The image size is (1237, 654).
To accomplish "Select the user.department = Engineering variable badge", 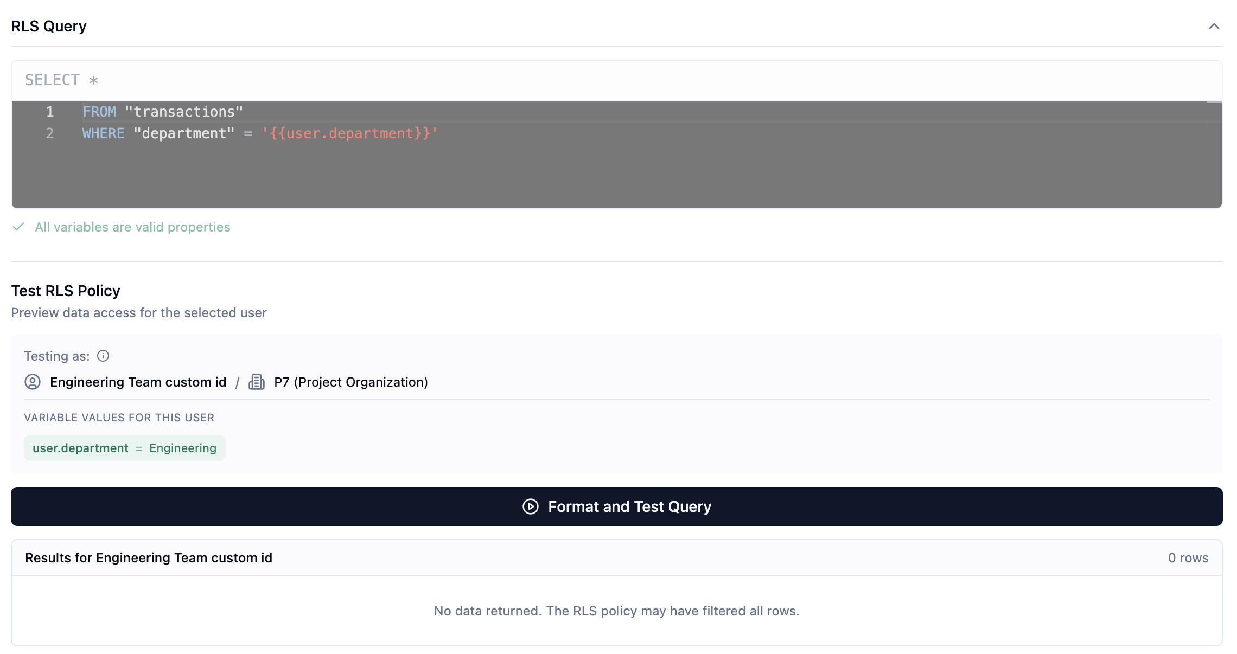I will tap(124, 448).
